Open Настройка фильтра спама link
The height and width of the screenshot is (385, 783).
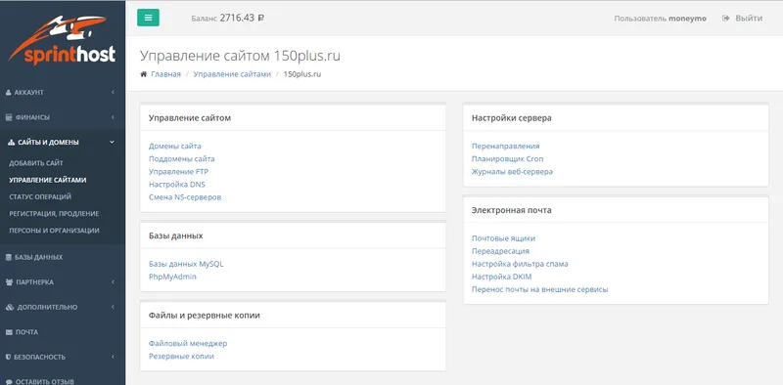(x=520, y=264)
